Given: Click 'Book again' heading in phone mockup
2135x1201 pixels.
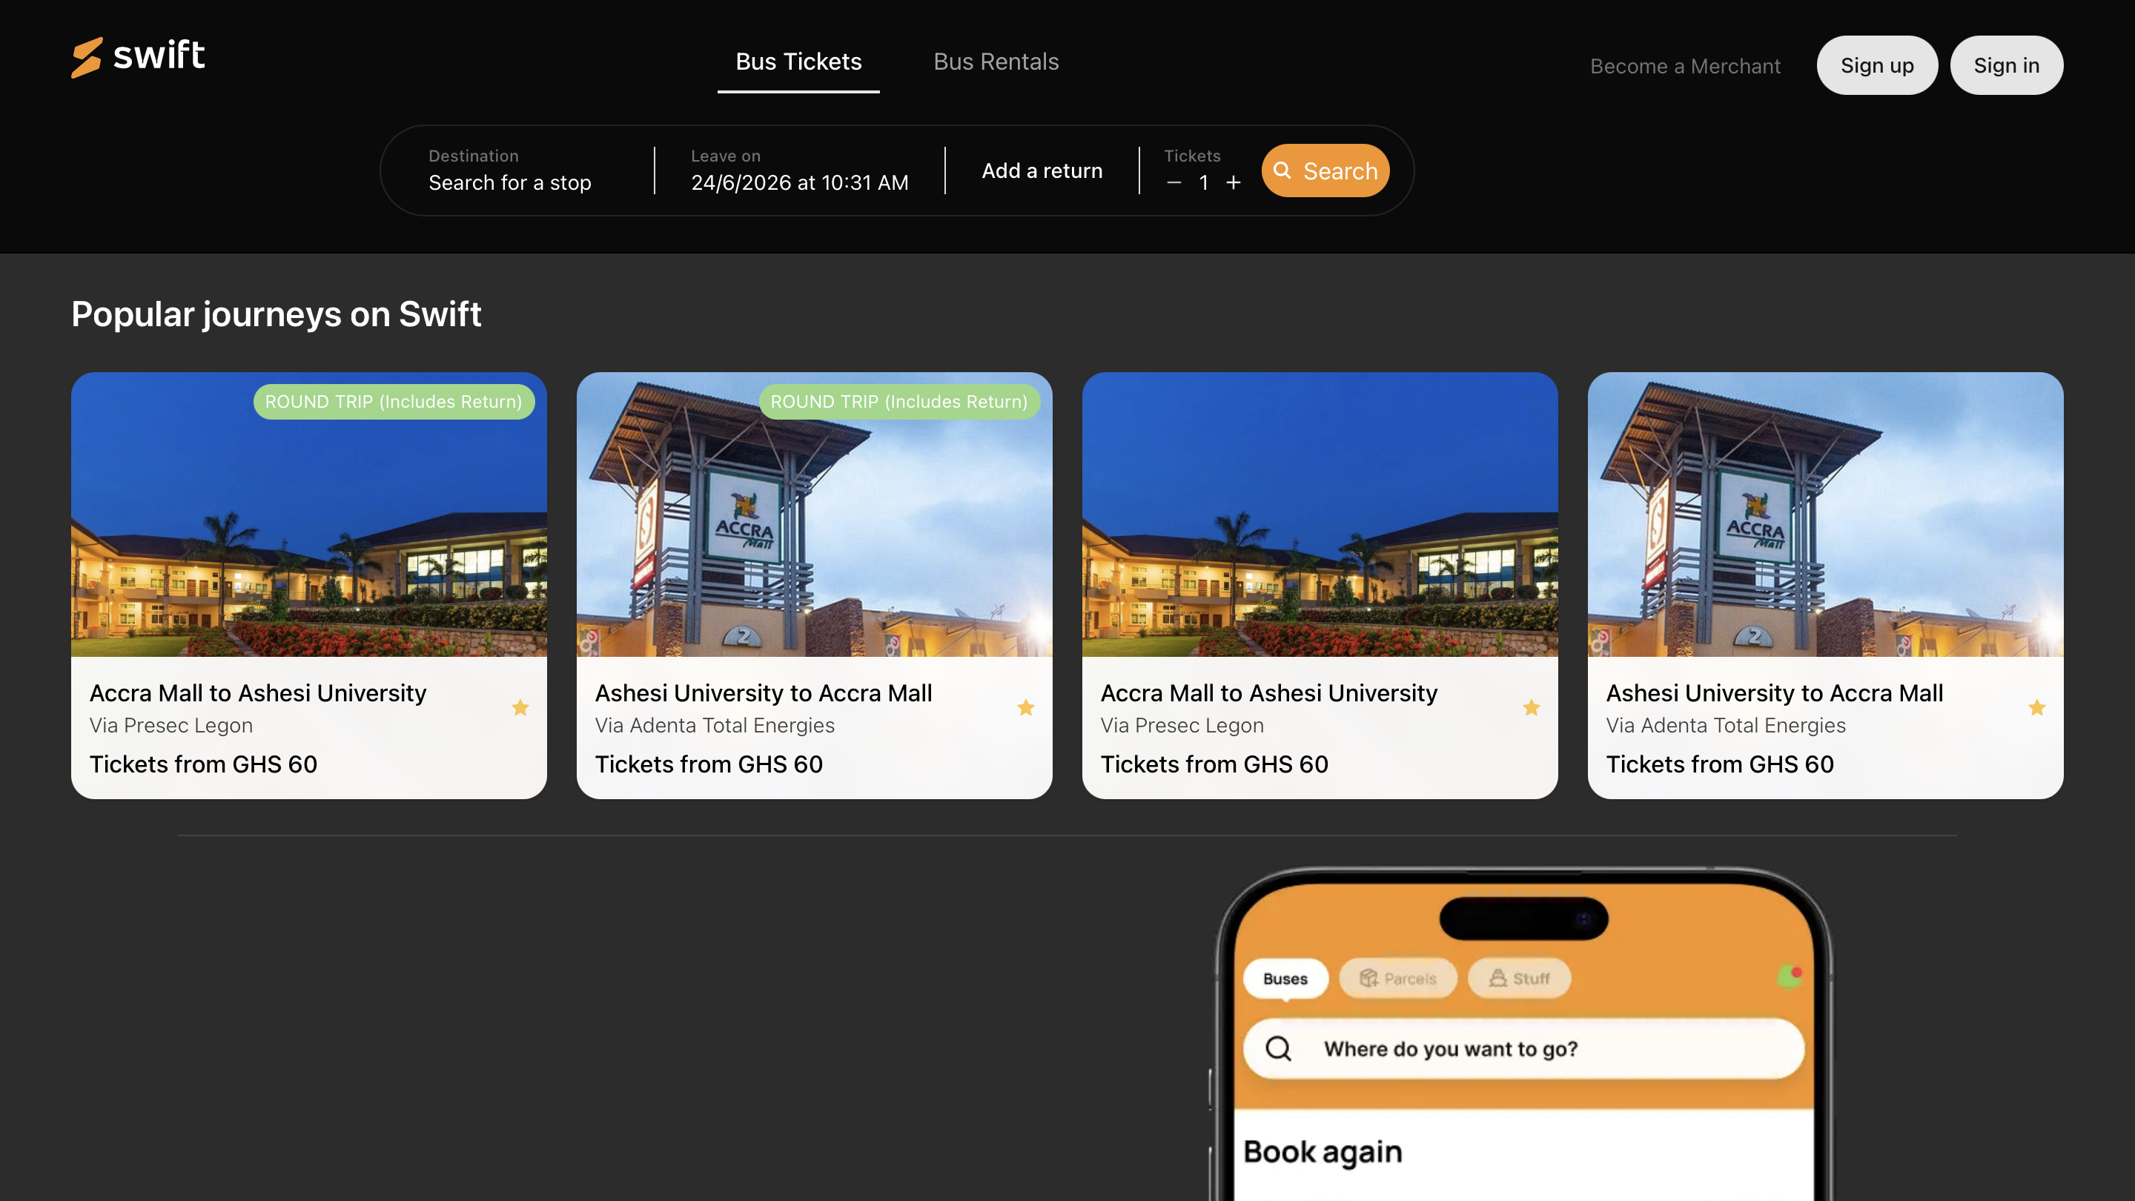Looking at the screenshot, I should [x=1323, y=1152].
